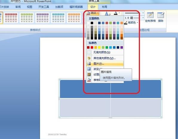
Task: Open the 福昕阅读器 tab
Action: [x=76, y=7]
